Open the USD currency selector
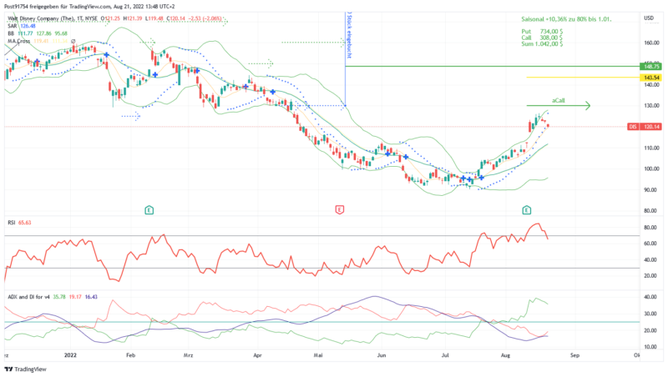 648,17
